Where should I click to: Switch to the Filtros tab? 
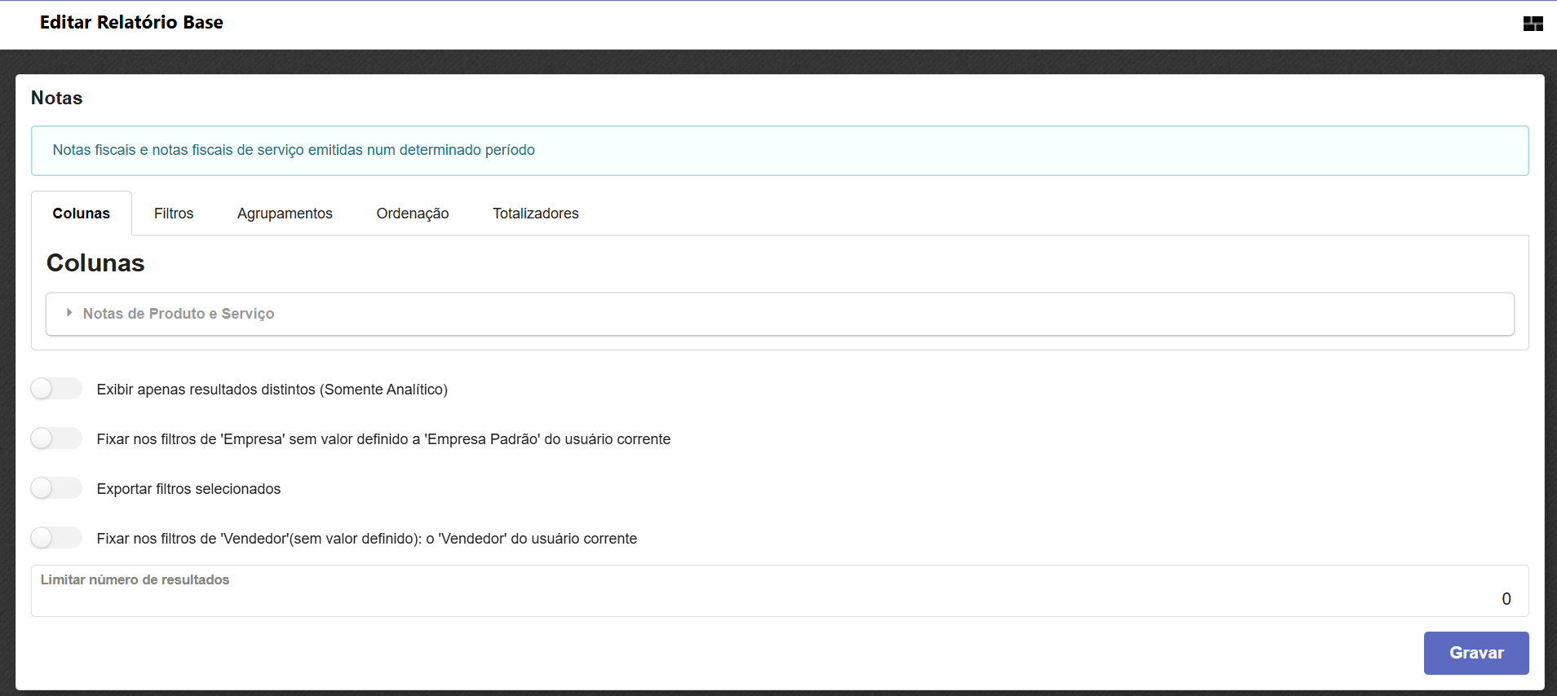174,214
